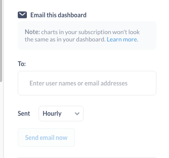Click the gray note info box
The height and width of the screenshot is (158, 169).
point(87,35)
